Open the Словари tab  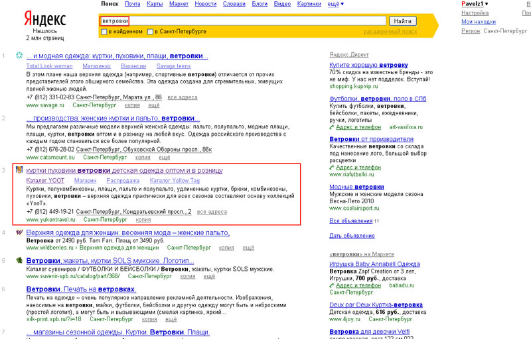click(x=234, y=4)
